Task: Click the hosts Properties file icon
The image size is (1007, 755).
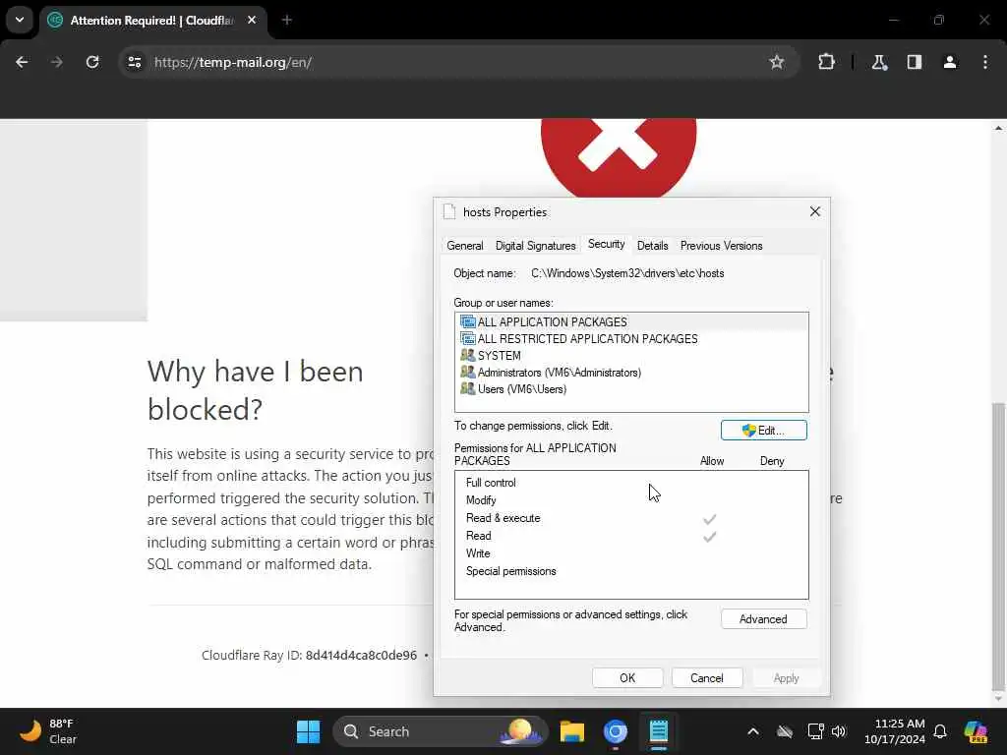Action: click(448, 212)
